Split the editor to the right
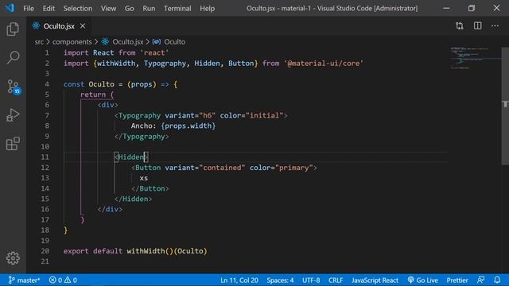509x286 pixels. pos(477,26)
